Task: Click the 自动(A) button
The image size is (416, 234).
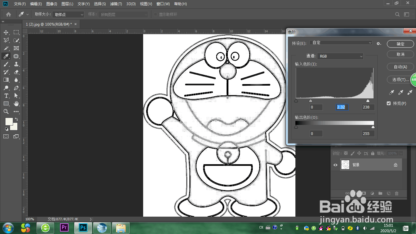Action: coord(400,67)
